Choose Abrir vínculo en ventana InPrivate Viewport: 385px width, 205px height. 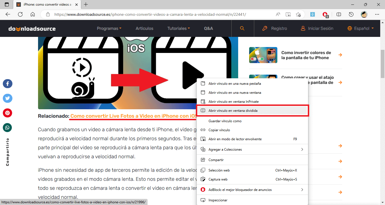click(252, 102)
